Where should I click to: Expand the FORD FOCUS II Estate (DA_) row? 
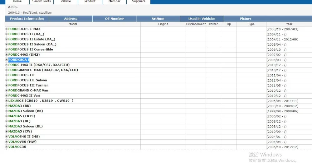pyautogui.click(x=7, y=39)
